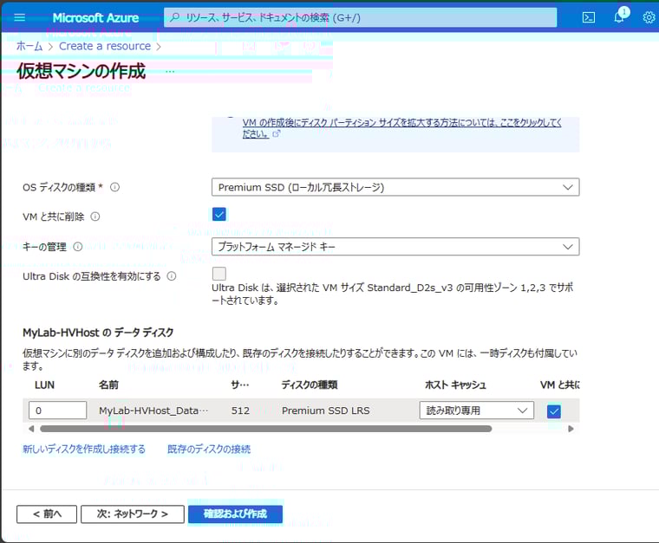Click the horizontal scrollbar under disk table

(265, 429)
